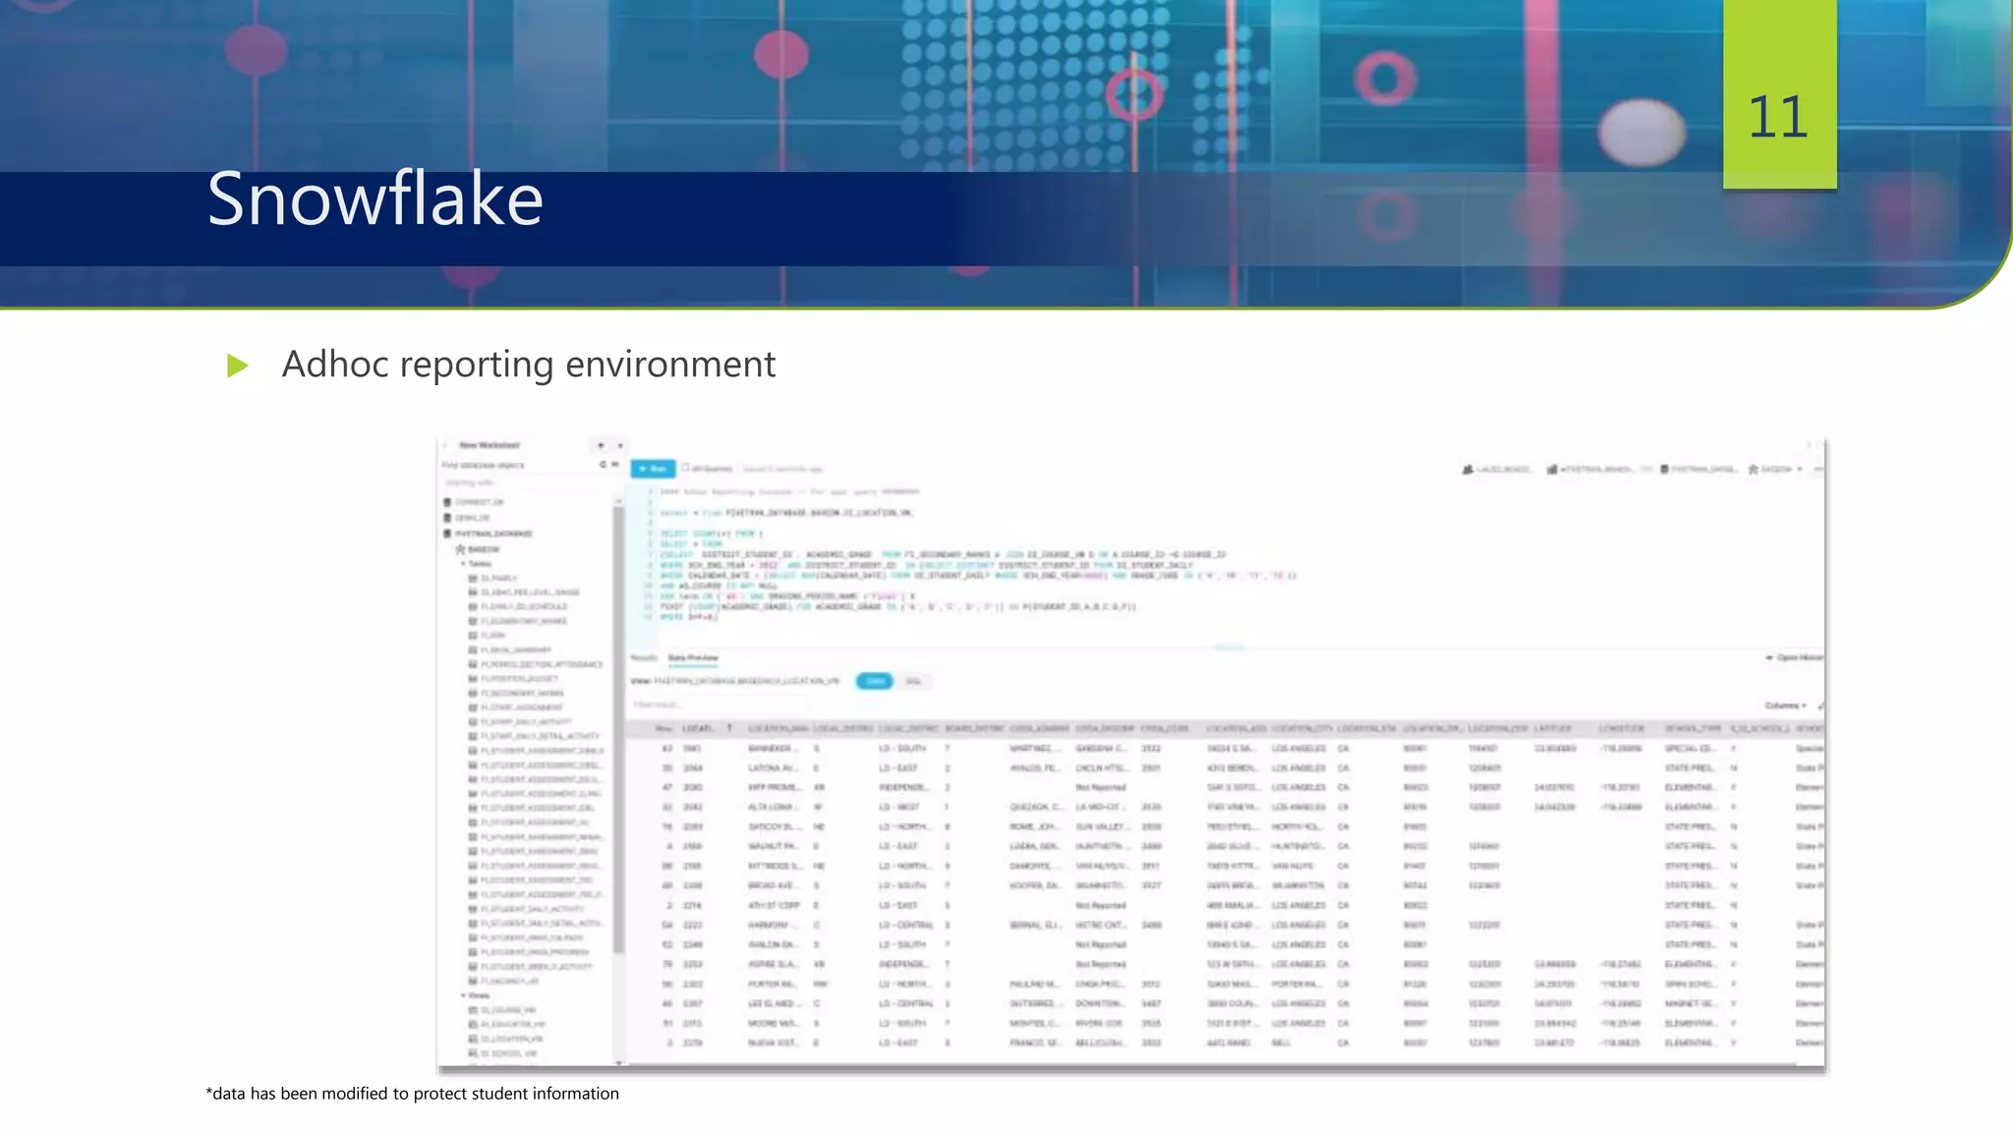Image resolution: width=2013 pixels, height=1132 pixels.
Task: Click the Row column header
Action: point(663,728)
